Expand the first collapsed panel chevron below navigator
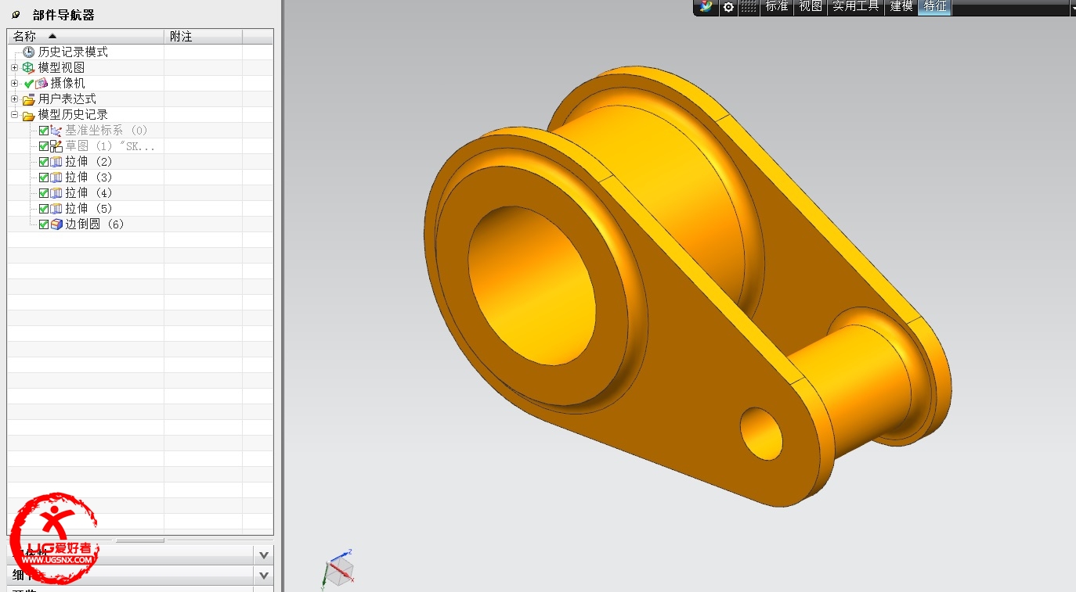This screenshot has width=1076, height=592. (x=264, y=555)
